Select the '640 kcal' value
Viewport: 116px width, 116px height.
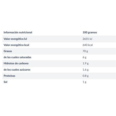[x=88, y=45]
